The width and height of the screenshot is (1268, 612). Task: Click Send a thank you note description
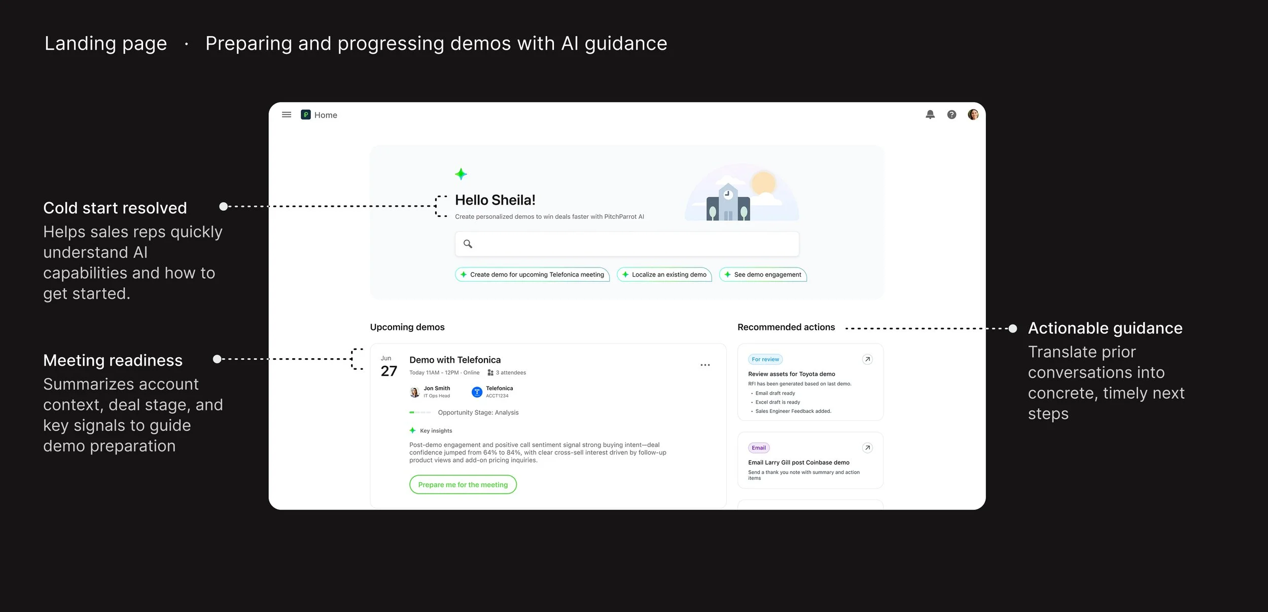[x=804, y=475]
